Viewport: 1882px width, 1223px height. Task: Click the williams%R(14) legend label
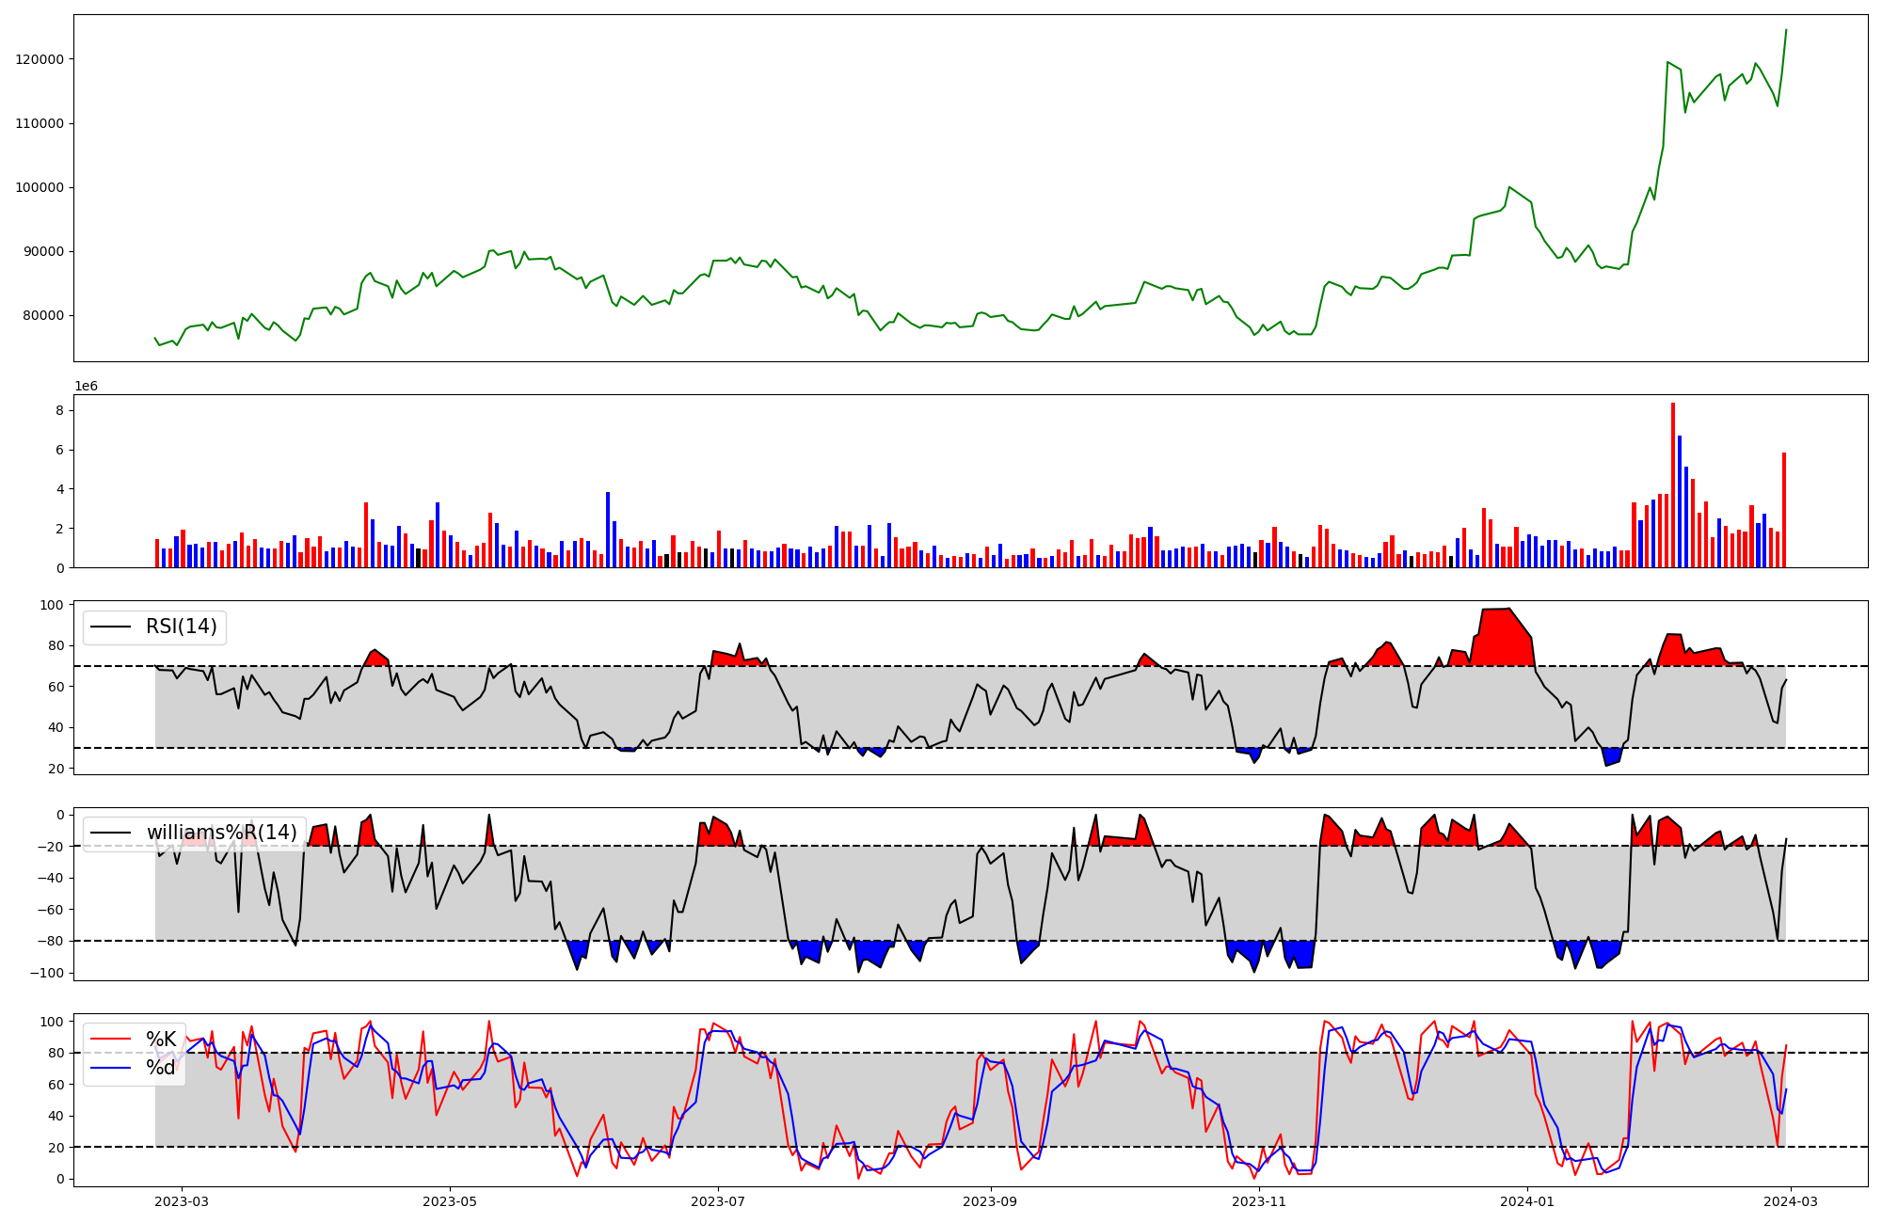tap(221, 833)
